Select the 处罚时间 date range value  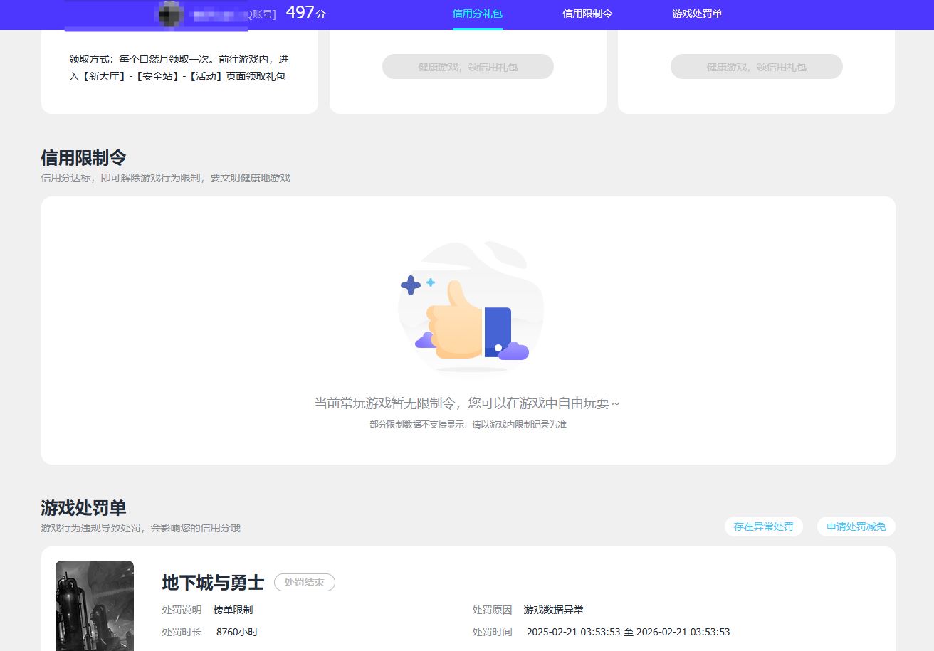point(628,632)
